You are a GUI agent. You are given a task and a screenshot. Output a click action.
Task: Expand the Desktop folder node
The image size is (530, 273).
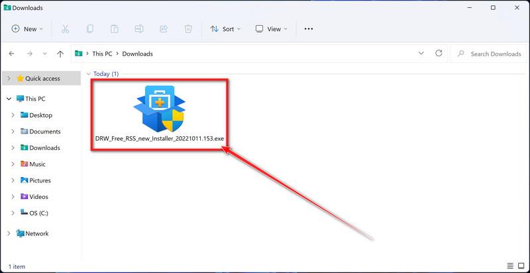13,115
